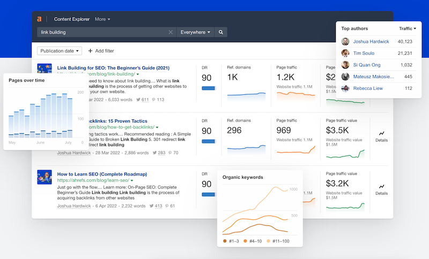Select Si Quan Ong in Top authors

click(367, 65)
